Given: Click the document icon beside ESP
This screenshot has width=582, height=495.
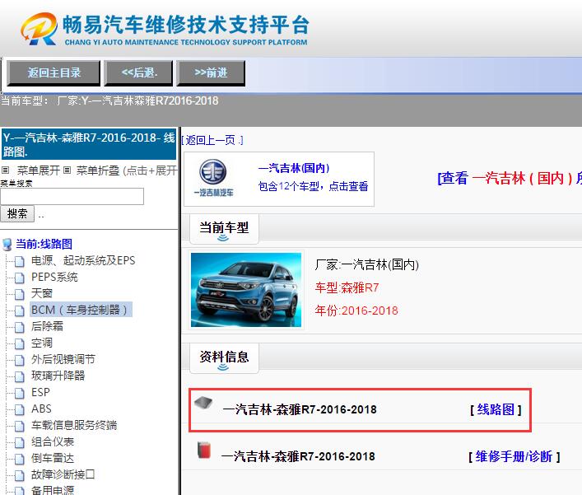Looking at the screenshot, I should [20, 393].
